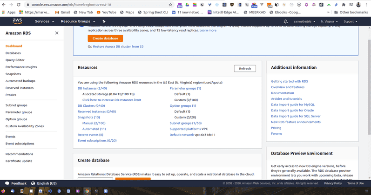Click the browser back arrow
This screenshot has height=195, width=371.
[x=4, y=5]
